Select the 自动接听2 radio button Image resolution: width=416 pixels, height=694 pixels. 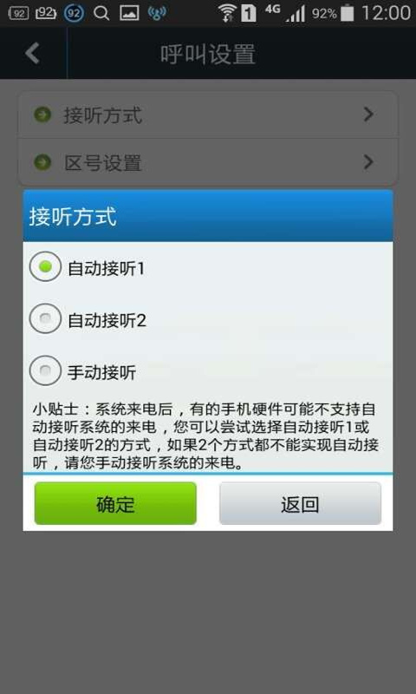click(45, 318)
